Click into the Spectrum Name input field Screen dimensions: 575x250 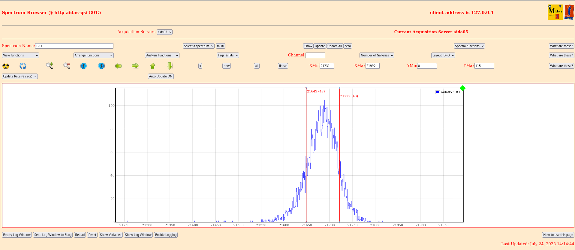pyautogui.click(x=74, y=46)
